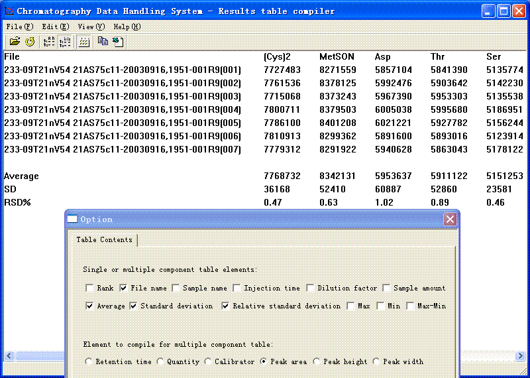This screenshot has width=530, height=378.
Task: Open the View menu
Action: pos(91,27)
